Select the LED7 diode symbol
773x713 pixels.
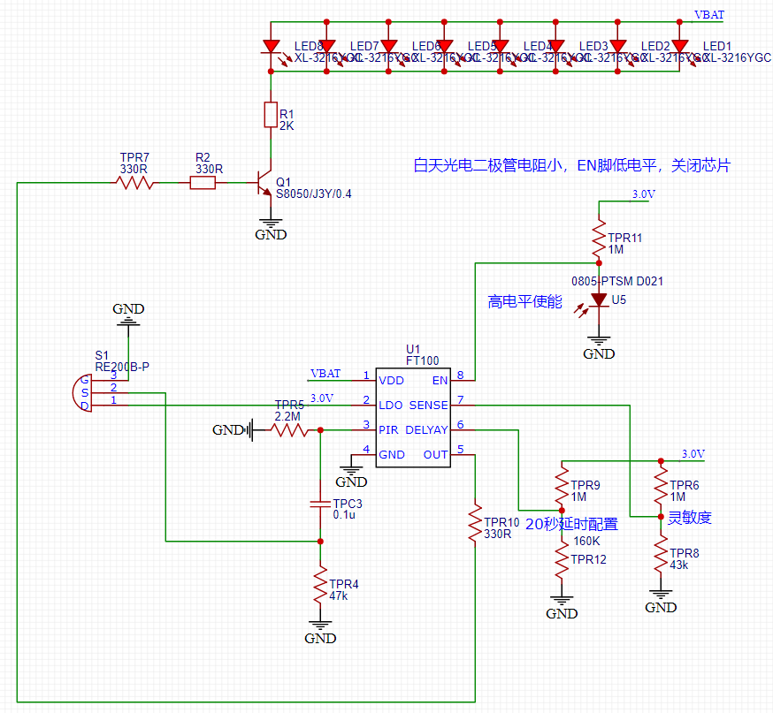click(327, 47)
